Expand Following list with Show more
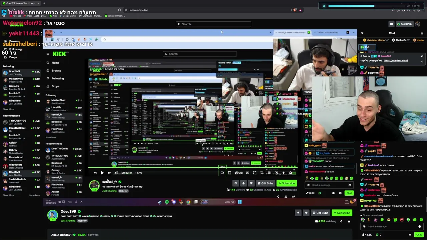The image size is (427, 240). (8, 109)
